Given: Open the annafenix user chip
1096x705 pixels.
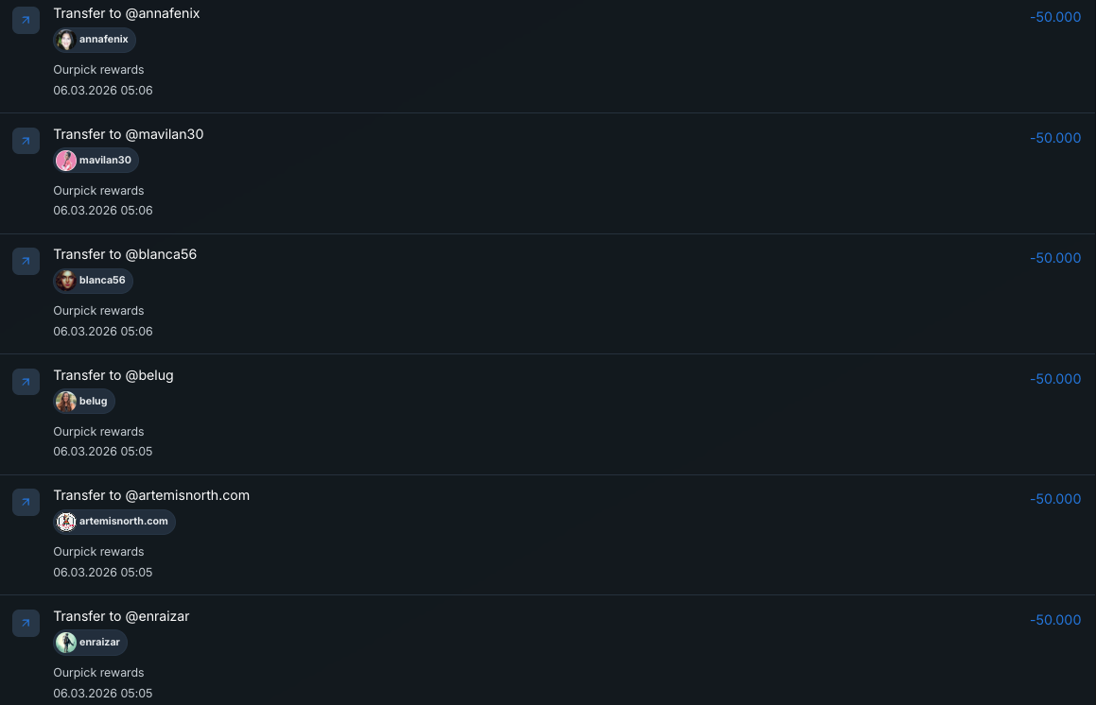Looking at the screenshot, I should point(95,40).
